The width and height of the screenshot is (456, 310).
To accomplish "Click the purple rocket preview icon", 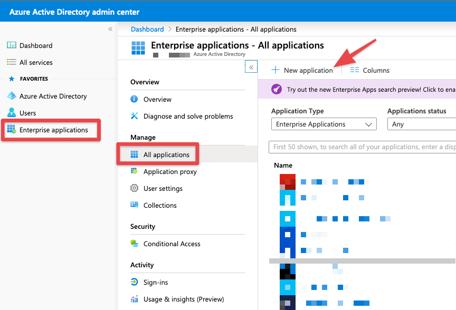I will coord(276,89).
